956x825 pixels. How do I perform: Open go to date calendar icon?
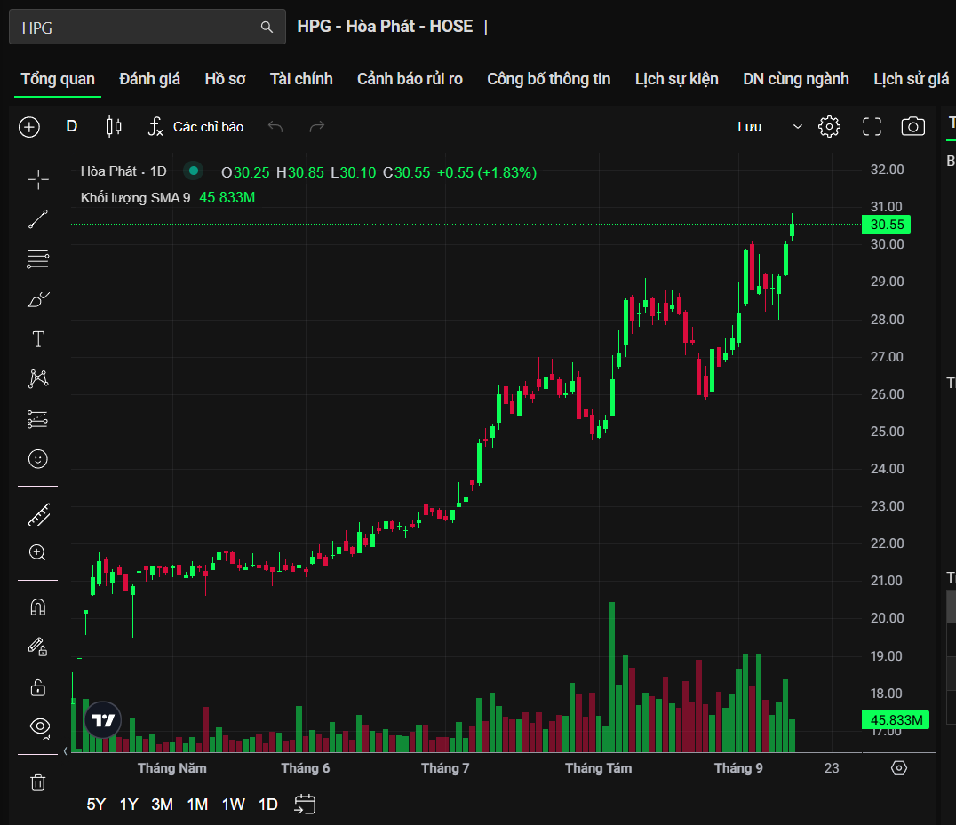(x=305, y=805)
